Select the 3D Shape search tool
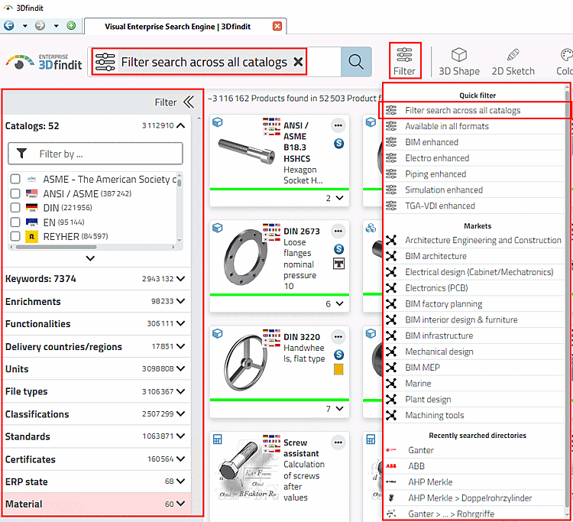This screenshot has width=573, height=522. coord(459,61)
